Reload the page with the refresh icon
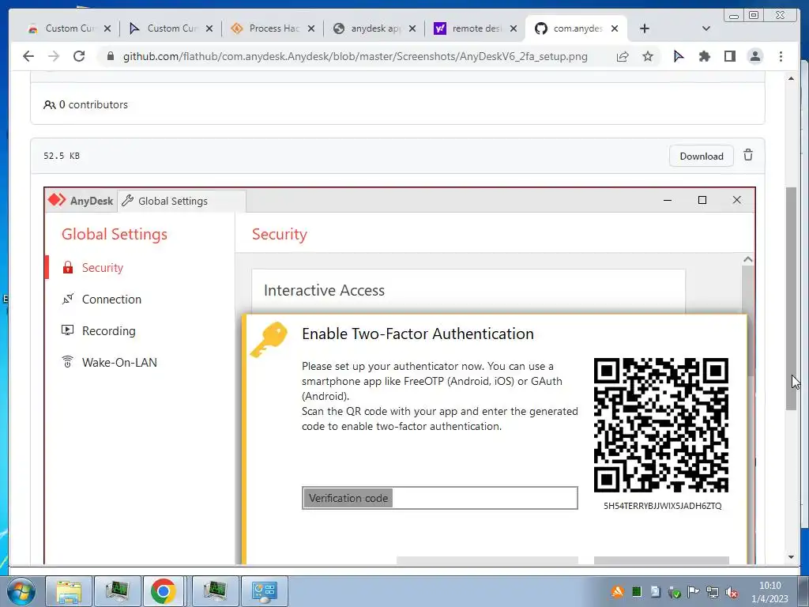 pyautogui.click(x=79, y=56)
